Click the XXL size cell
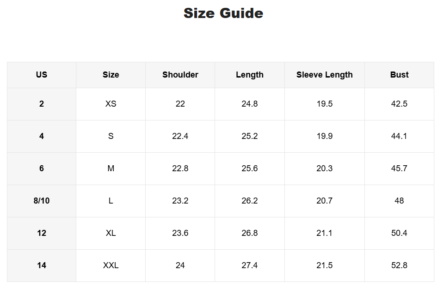This screenshot has width=444, height=288. coord(111,265)
